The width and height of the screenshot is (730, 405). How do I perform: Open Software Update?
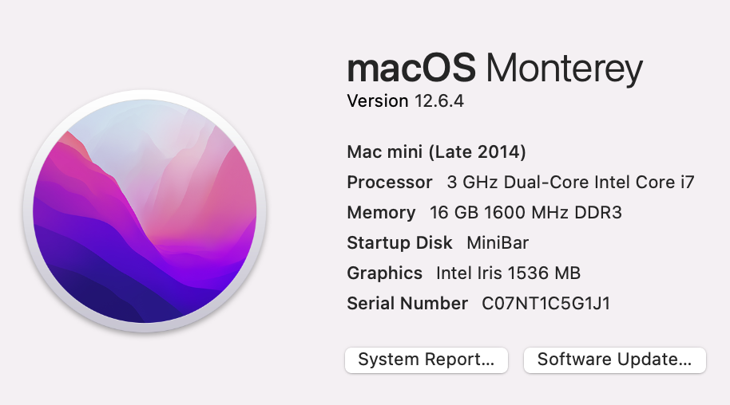[x=614, y=360]
